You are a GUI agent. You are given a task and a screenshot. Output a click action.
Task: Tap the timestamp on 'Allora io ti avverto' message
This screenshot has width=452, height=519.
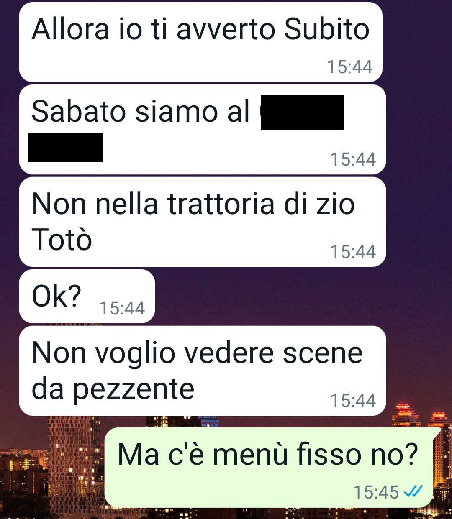coord(349,67)
